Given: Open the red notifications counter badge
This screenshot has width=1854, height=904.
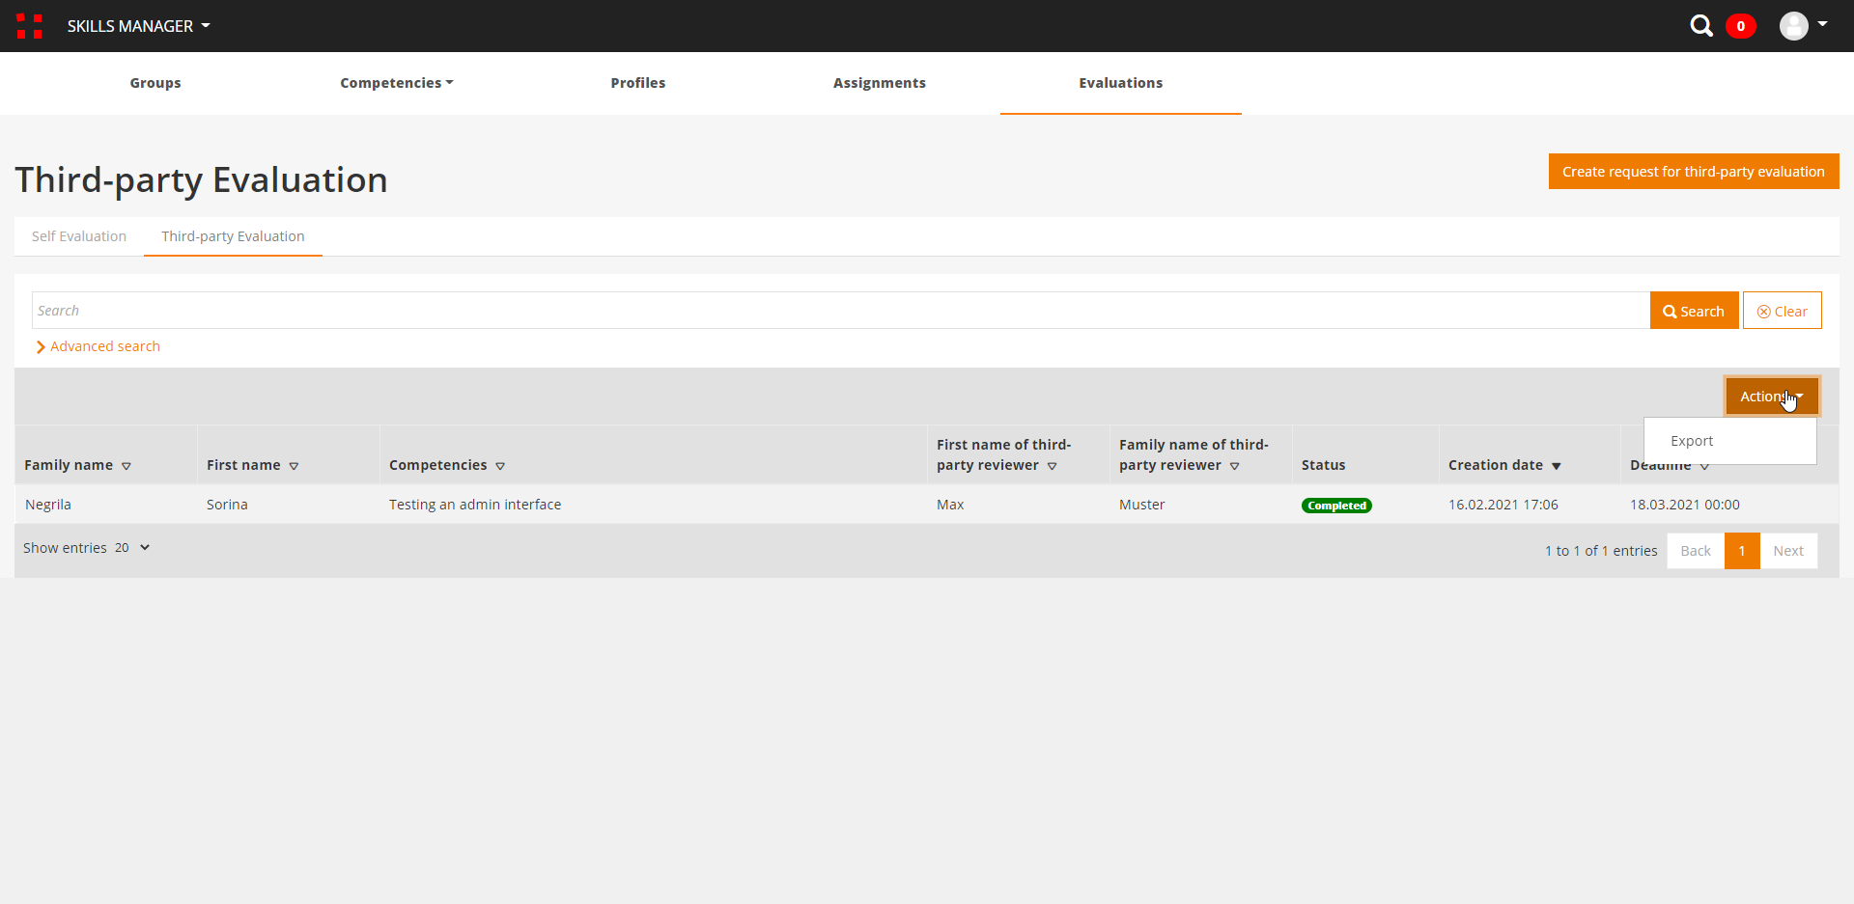Looking at the screenshot, I should pos(1740,26).
